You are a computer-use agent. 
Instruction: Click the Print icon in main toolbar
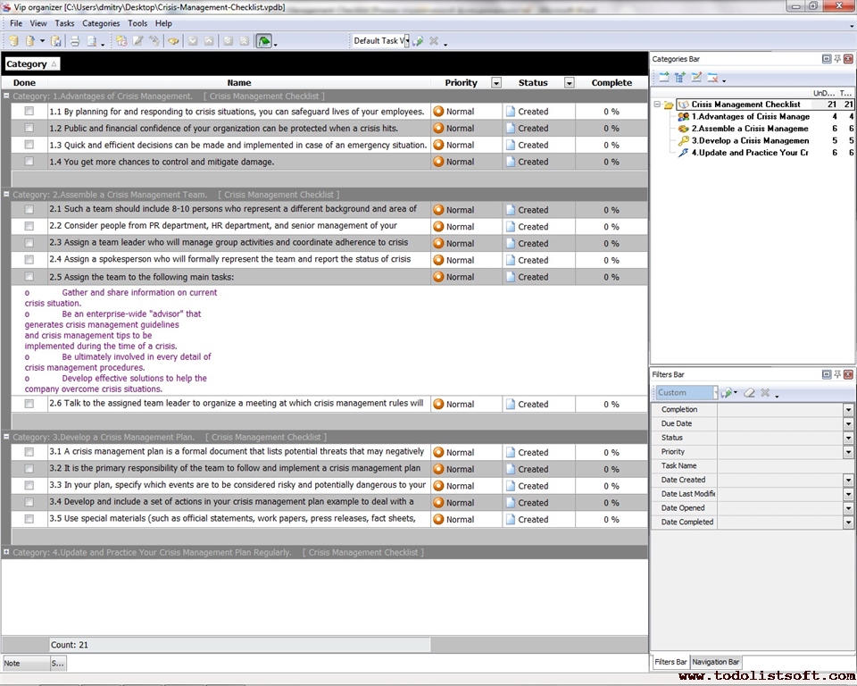(x=75, y=41)
